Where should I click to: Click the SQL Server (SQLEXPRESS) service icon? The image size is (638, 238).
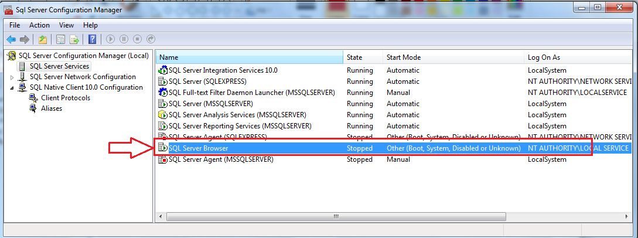pos(163,81)
